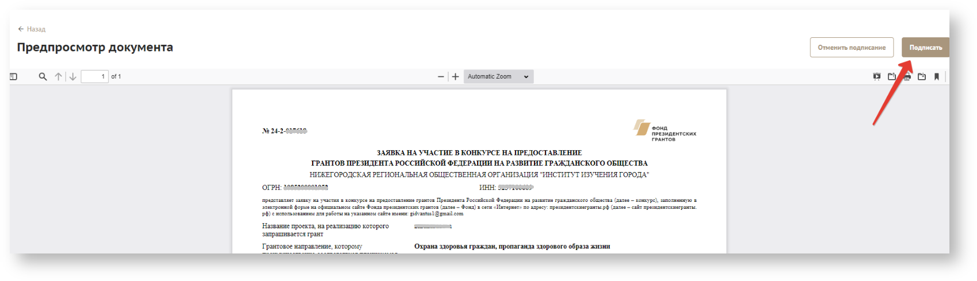Click the open file icon
The image size is (977, 281).
[891, 77]
